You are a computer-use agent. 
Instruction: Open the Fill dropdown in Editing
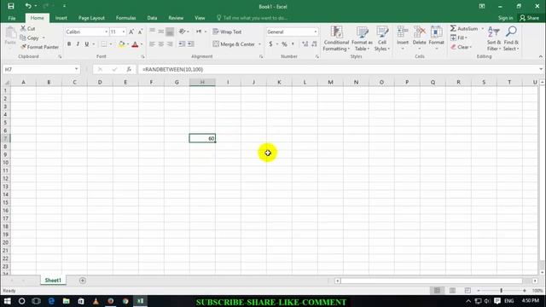tap(459, 38)
